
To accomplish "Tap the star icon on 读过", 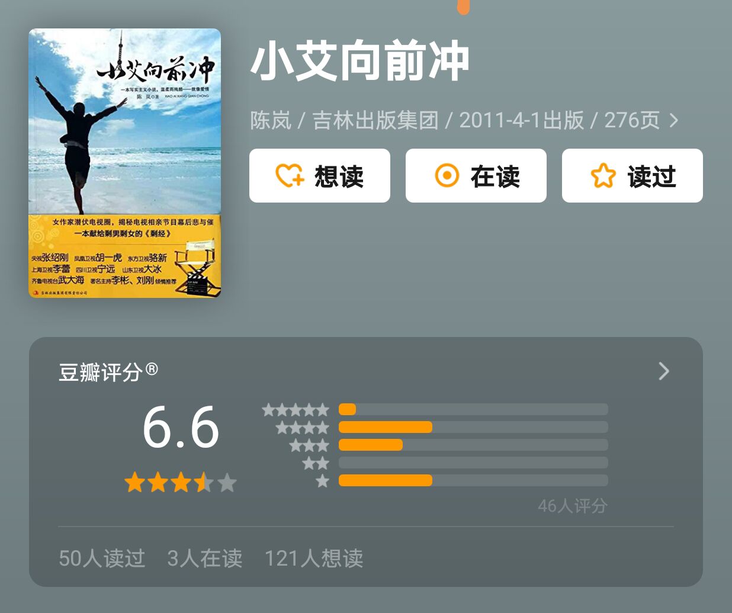I will 603,176.
